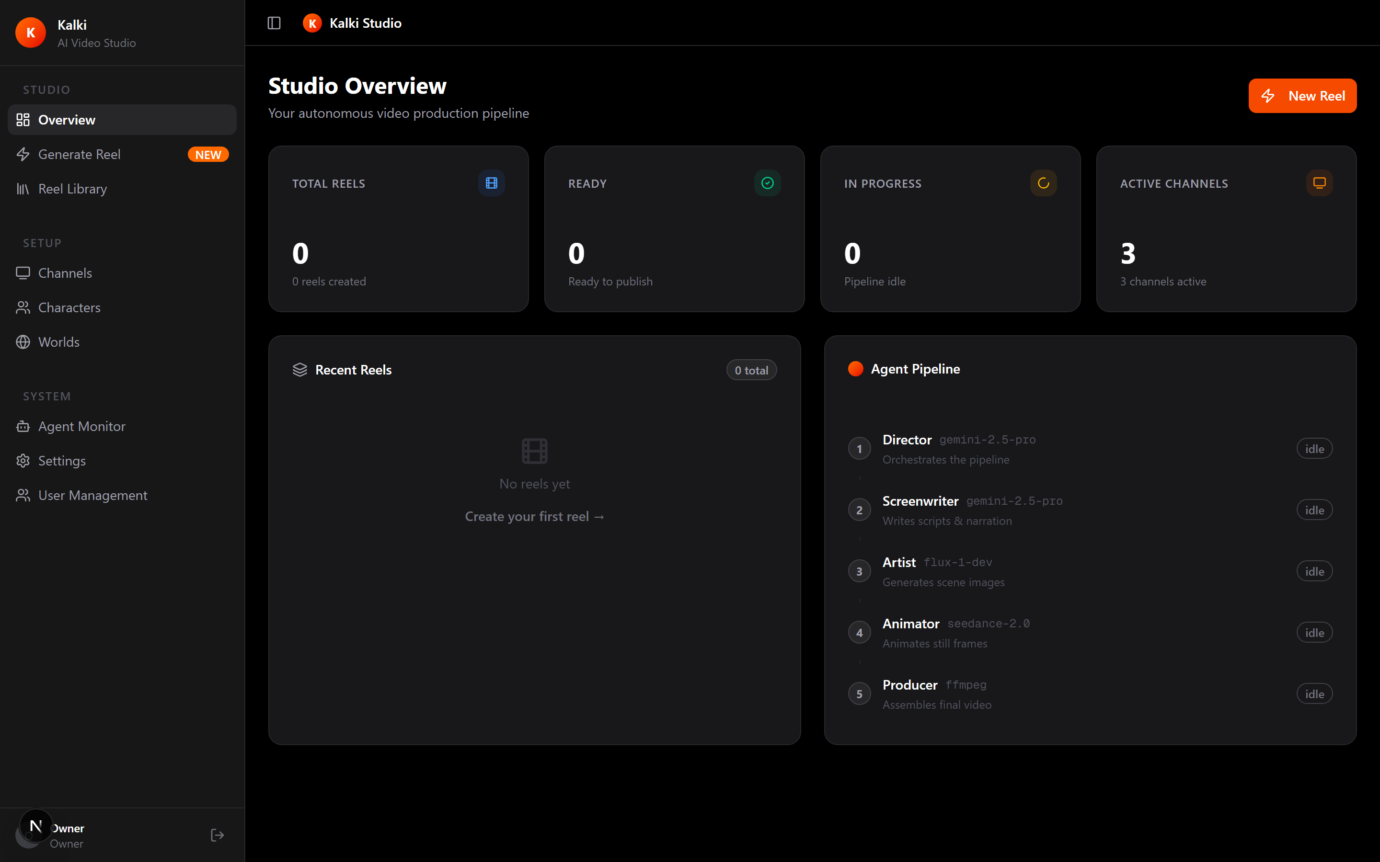Viewport: 1380px width, 862px height.
Task: Click the 0 reels created text
Action: click(329, 282)
